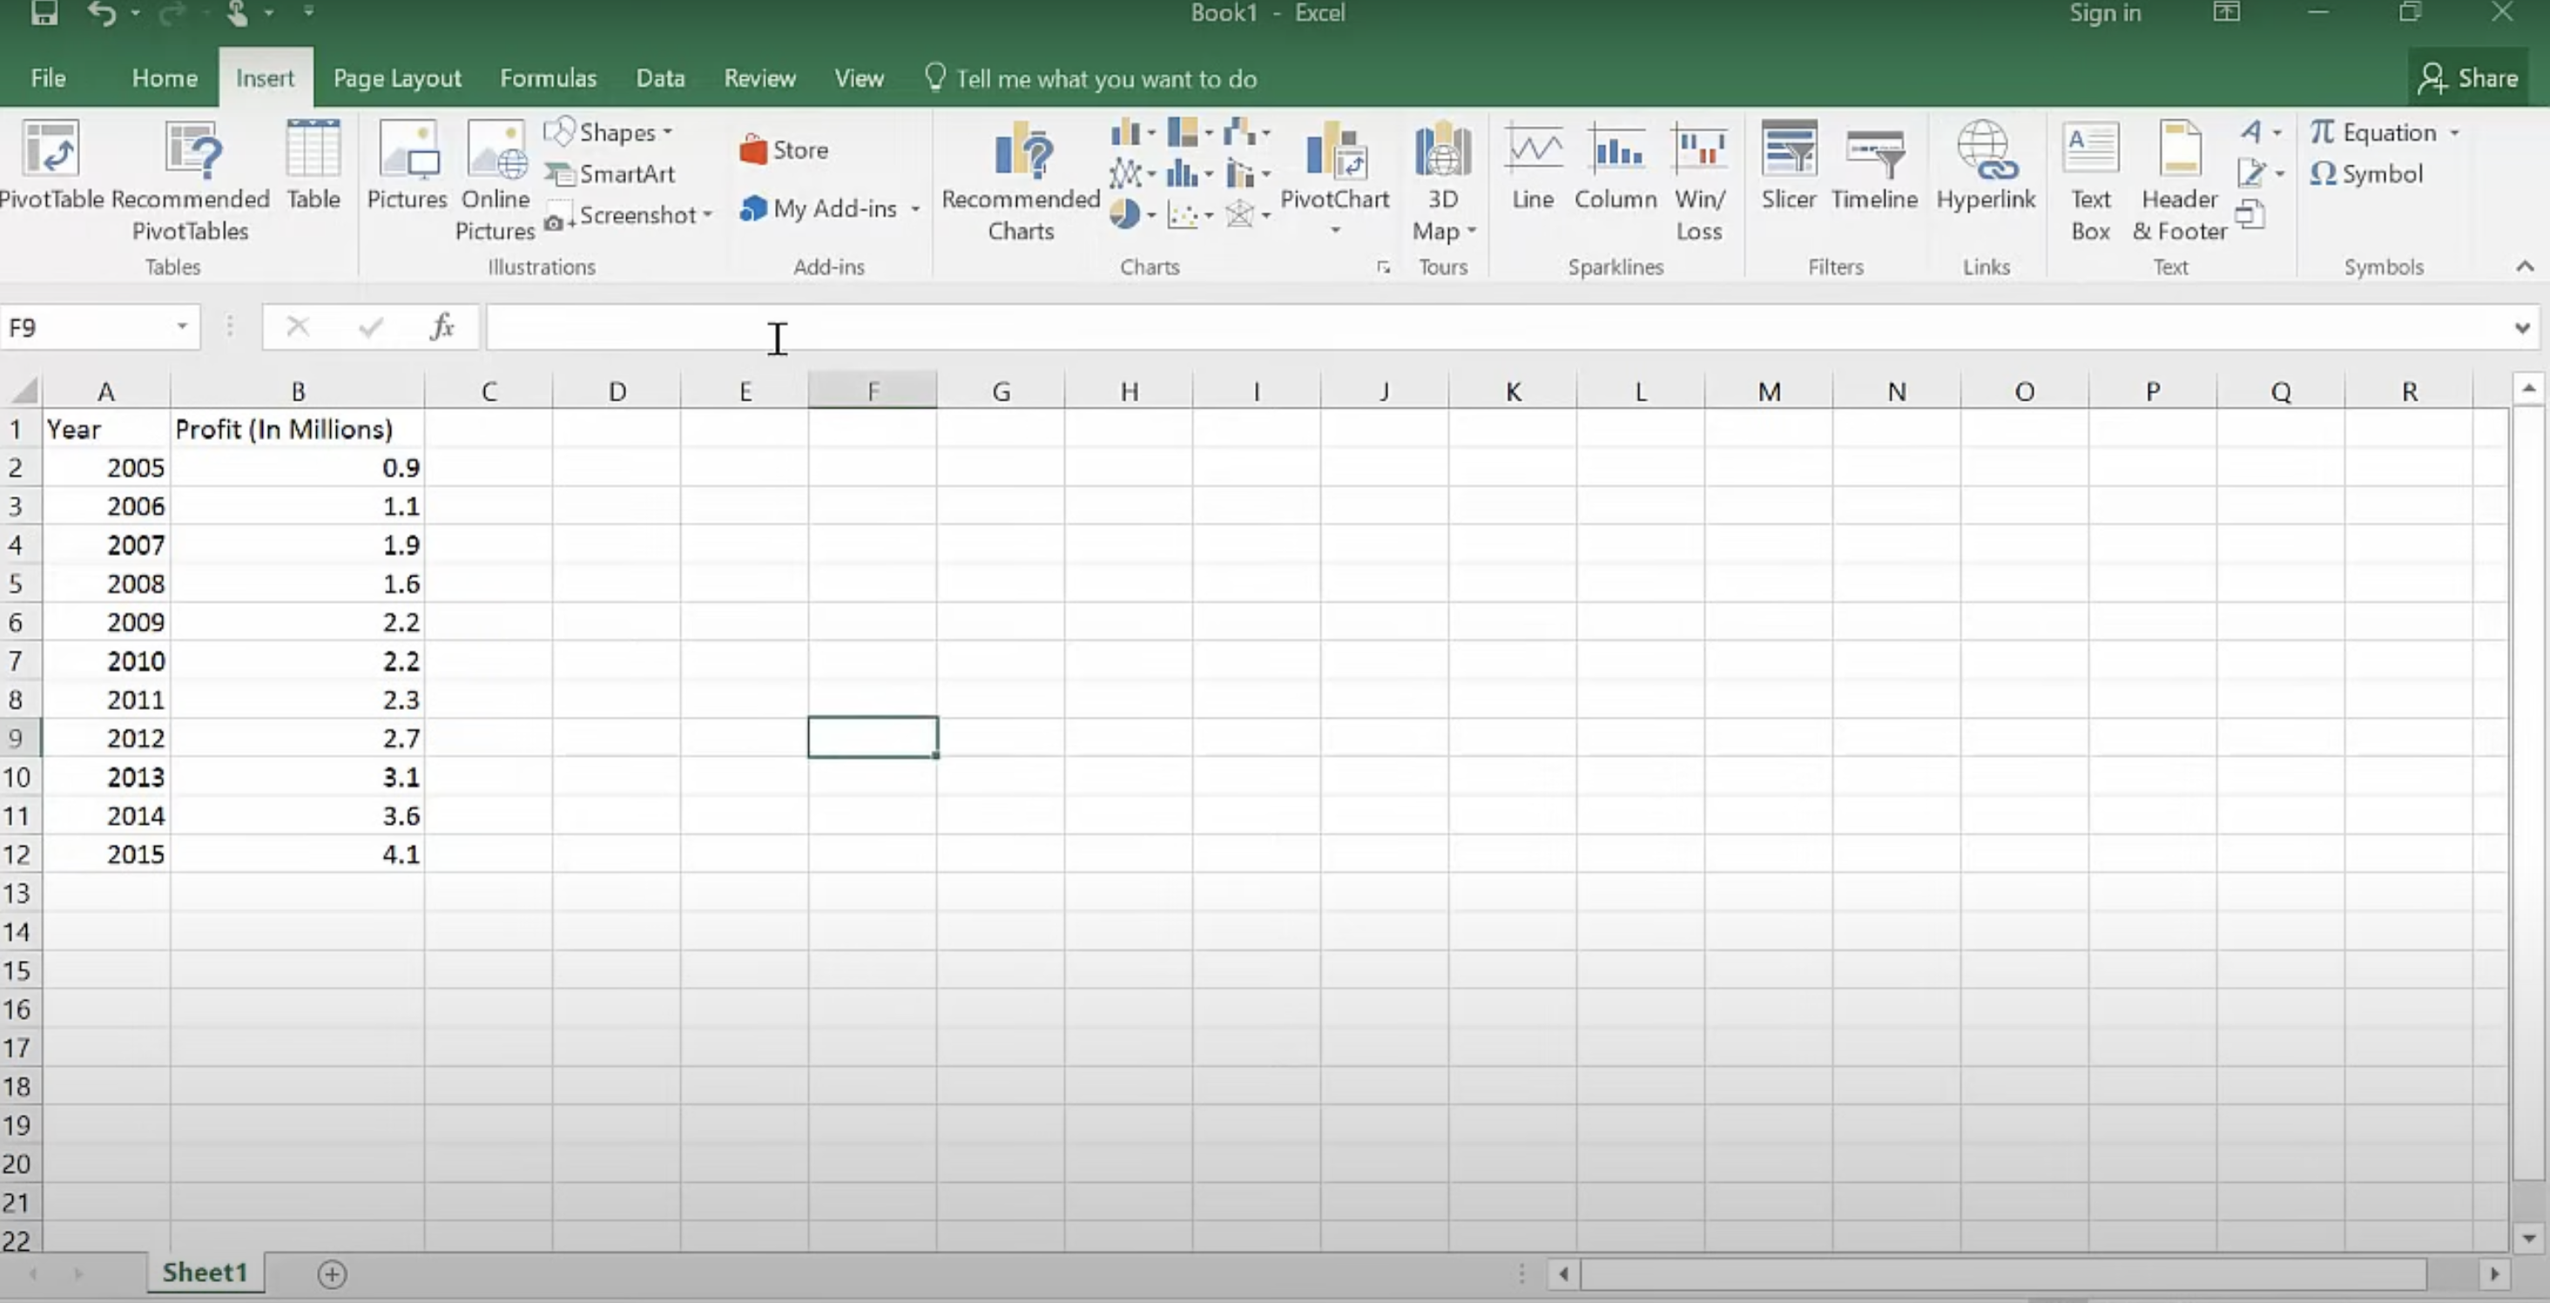The height and width of the screenshot is (1303, 2550).
Task: Insert a Hyperlink
Action: 1986,166
